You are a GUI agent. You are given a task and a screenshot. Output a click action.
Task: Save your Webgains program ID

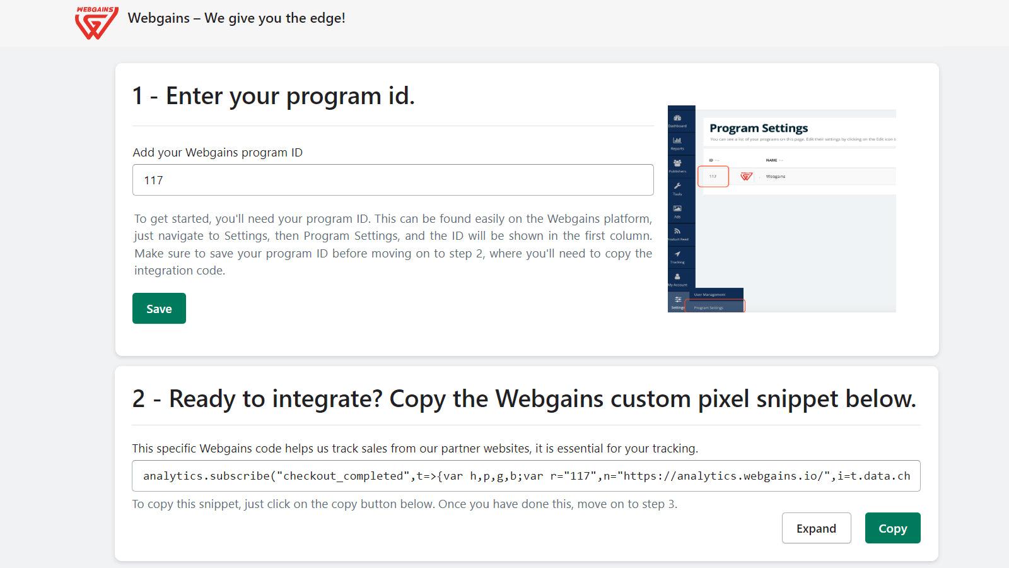click(x=158, y=308)
